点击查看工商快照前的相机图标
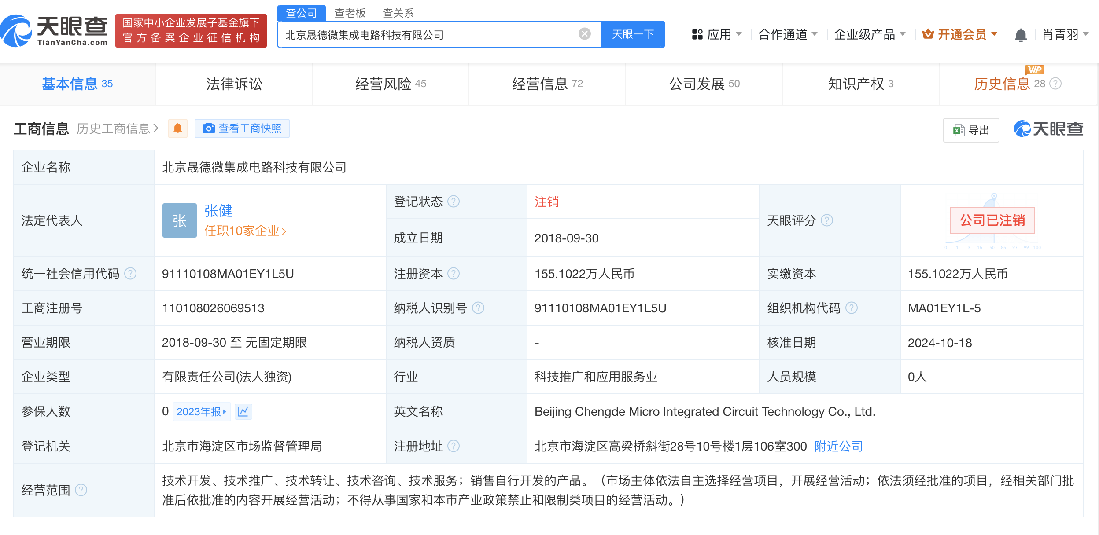This screenshot has width=1099, height=535. [x=209, y=128]
